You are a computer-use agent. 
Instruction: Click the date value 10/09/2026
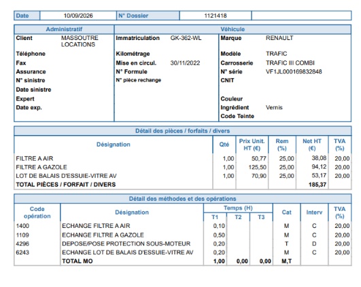coord(78,16)
